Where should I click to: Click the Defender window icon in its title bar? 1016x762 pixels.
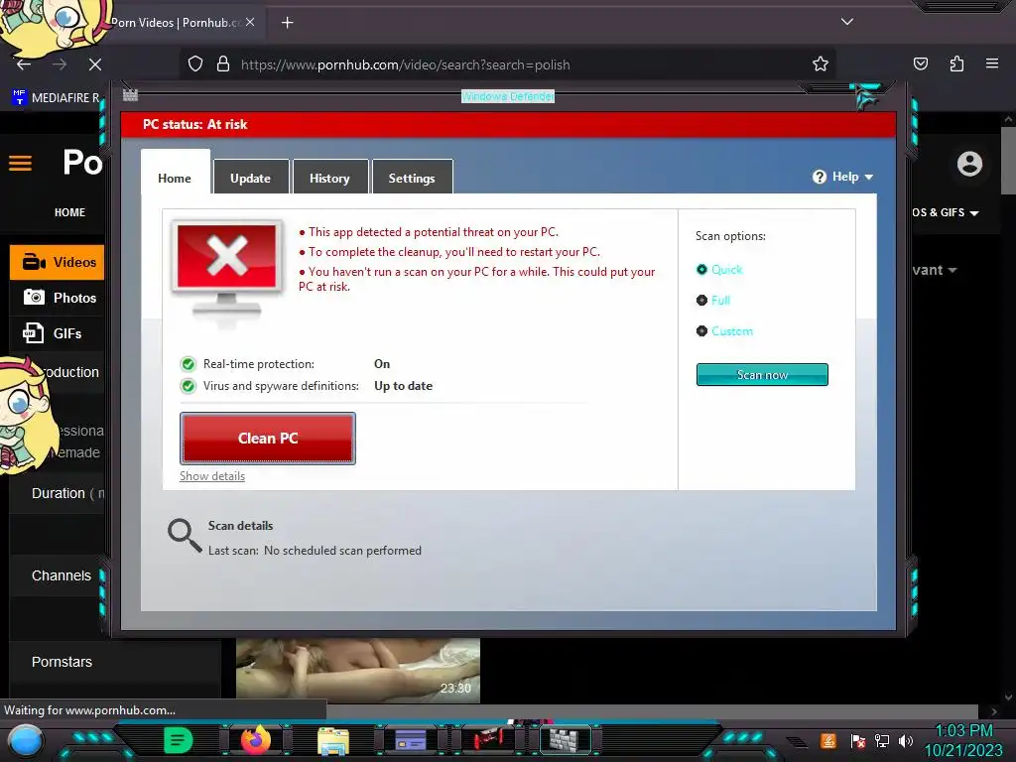[130, 95]
